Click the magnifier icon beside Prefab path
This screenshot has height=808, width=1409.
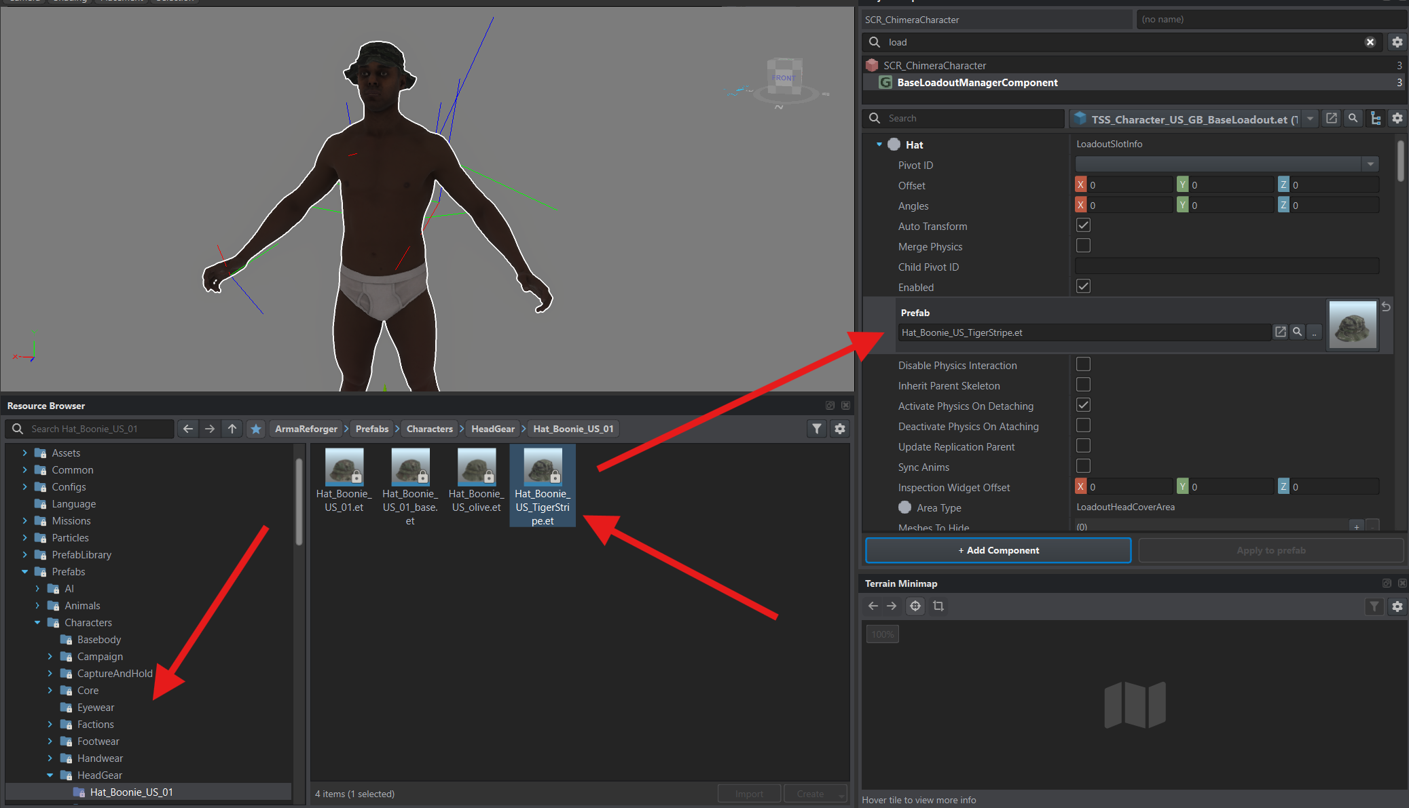[1298, 332]
